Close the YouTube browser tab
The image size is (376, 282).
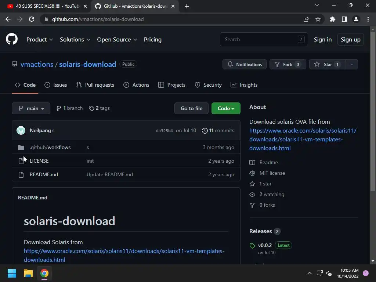pyautogui.click(x=85, y=6)
